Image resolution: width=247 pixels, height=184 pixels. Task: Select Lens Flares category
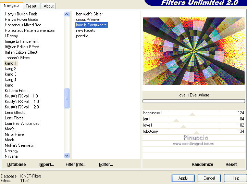click(x=14, y=118)
